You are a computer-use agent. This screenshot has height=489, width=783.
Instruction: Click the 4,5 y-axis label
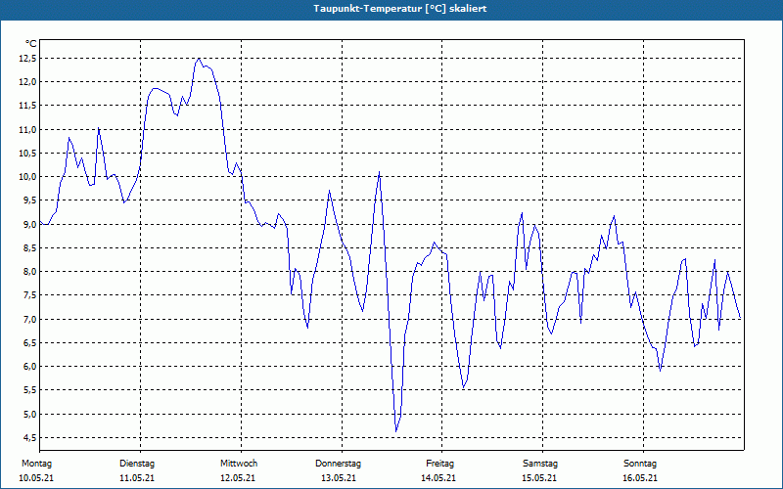point(30,437)
